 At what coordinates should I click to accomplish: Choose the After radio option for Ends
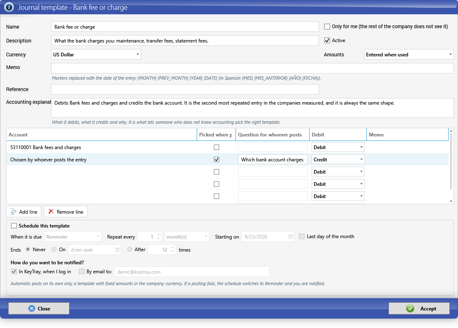[x=130, y=250]
